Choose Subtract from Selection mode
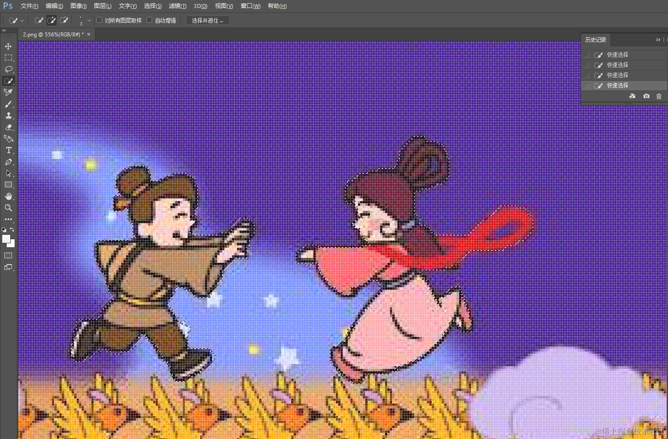 [64, 20]
